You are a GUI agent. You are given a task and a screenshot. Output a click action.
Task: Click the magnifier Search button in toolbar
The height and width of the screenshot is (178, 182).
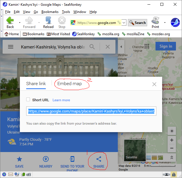137,23
